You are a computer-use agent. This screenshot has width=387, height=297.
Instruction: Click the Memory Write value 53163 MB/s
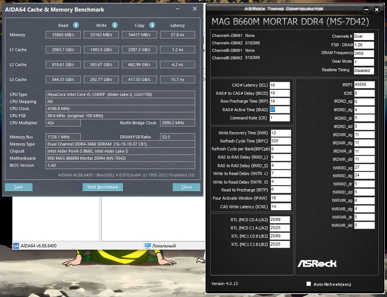tap(101, 35)
